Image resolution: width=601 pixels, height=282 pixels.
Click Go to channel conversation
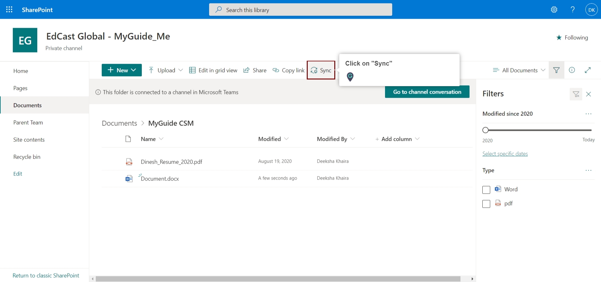[x=427, y=92]
